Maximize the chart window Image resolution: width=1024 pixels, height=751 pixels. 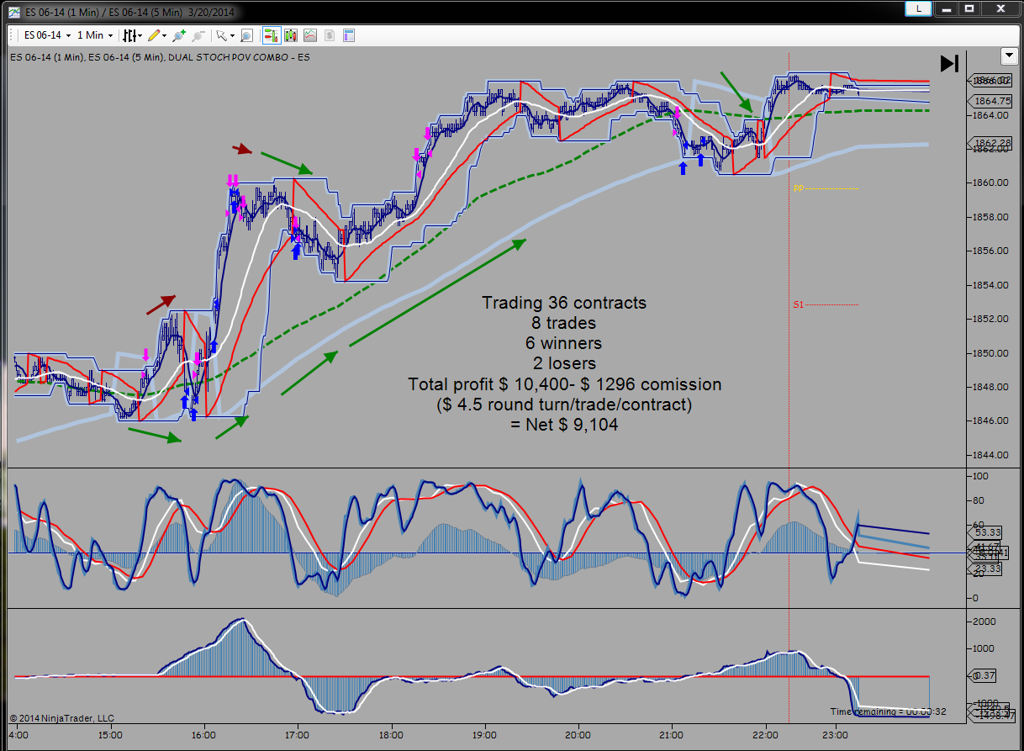(969, 9)
